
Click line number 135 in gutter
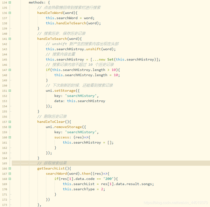pos(5,8)
